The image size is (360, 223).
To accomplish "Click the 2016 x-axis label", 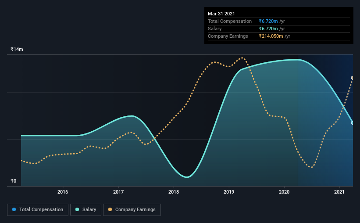I will [x=63, y=192].
